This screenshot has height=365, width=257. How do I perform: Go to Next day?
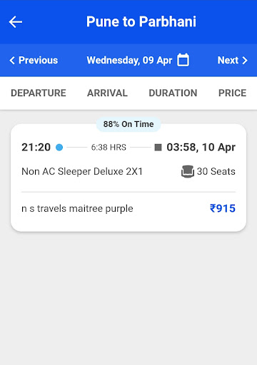pyautogui.click(x=233, y=61)
